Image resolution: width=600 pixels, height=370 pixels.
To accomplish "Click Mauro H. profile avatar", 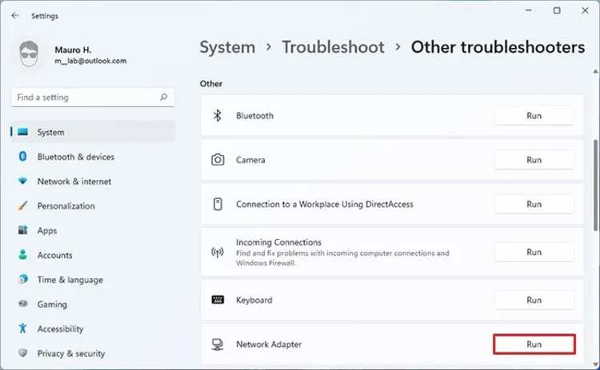I will 29,54.
